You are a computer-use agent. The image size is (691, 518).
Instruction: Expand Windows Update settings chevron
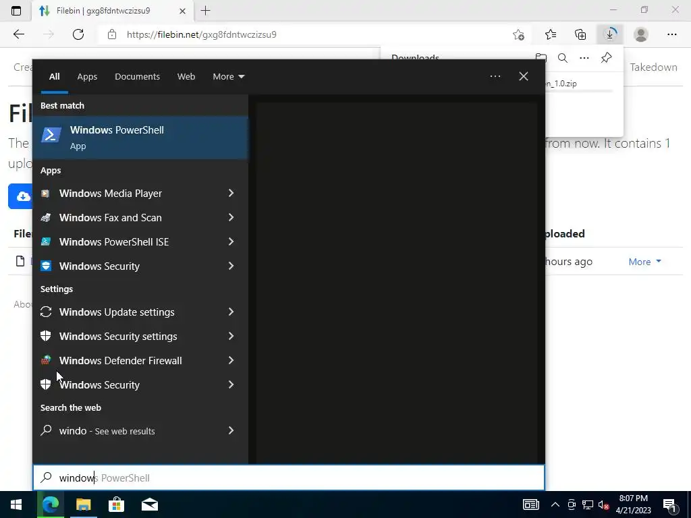(231, 312)
